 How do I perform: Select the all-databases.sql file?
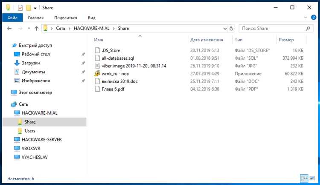(118, 58)
